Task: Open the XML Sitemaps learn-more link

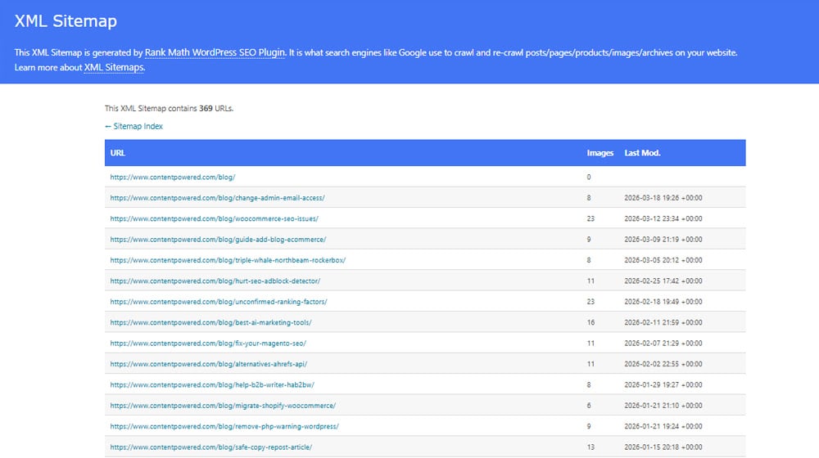Action: click(114, 67)
